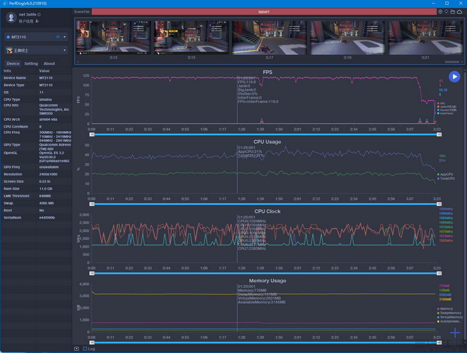
Task: Click the blue device diamond icon beside MT2110
Action: point(8,37)
